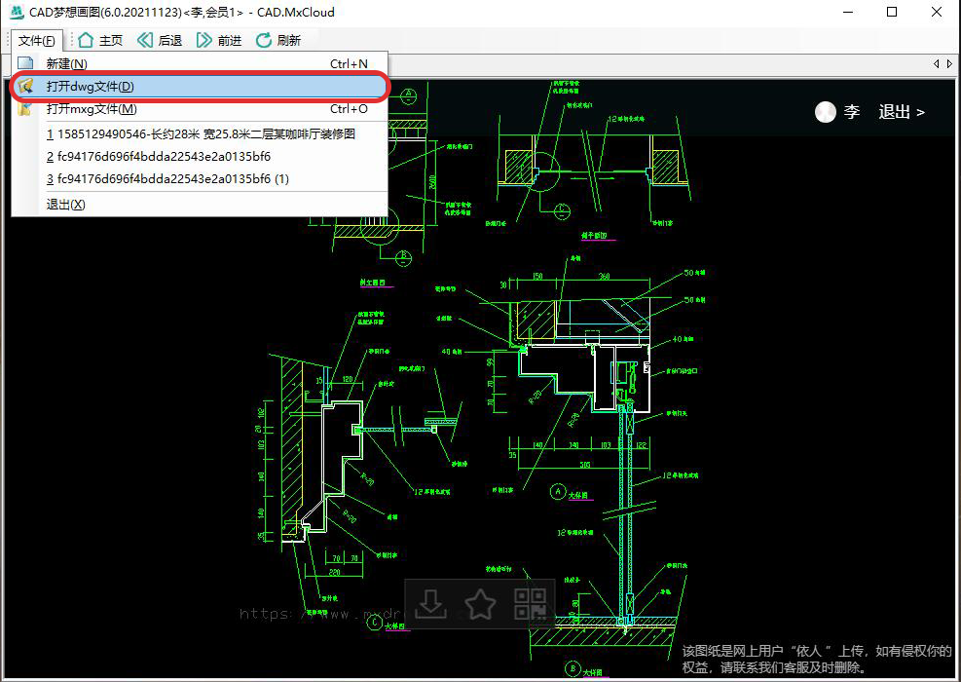Minimize the CAD梦想画图 window
This screenshot has width=961, height=682.
tap(848, 13)
